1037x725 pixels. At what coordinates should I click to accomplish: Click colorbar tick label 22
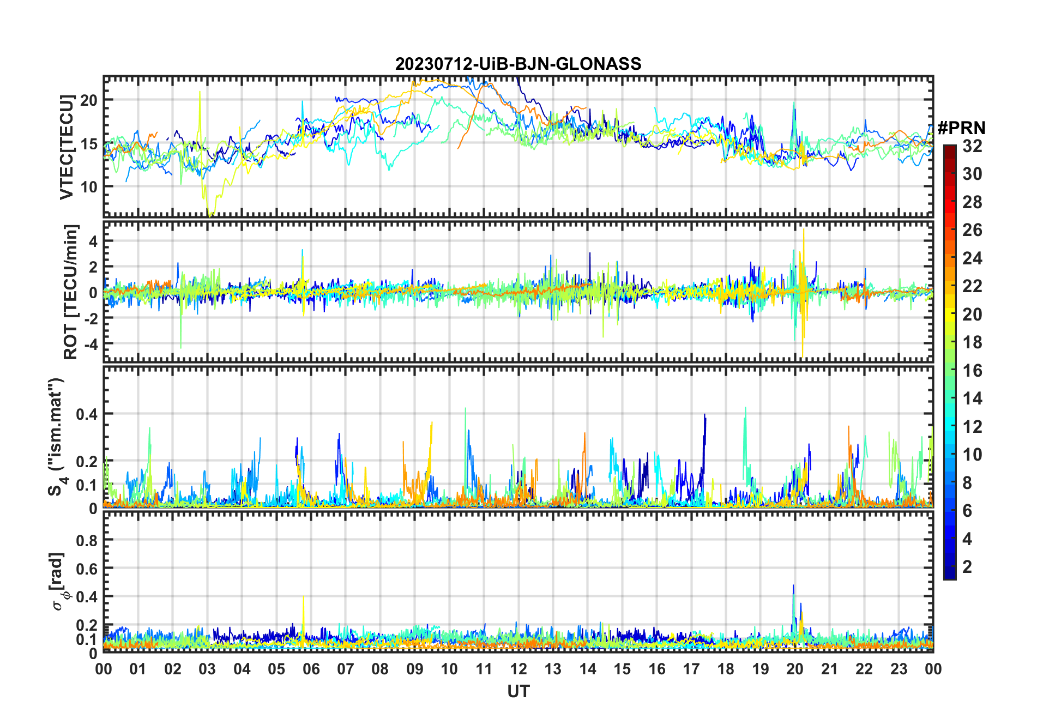pyautogui.click(x=972, y=286)
